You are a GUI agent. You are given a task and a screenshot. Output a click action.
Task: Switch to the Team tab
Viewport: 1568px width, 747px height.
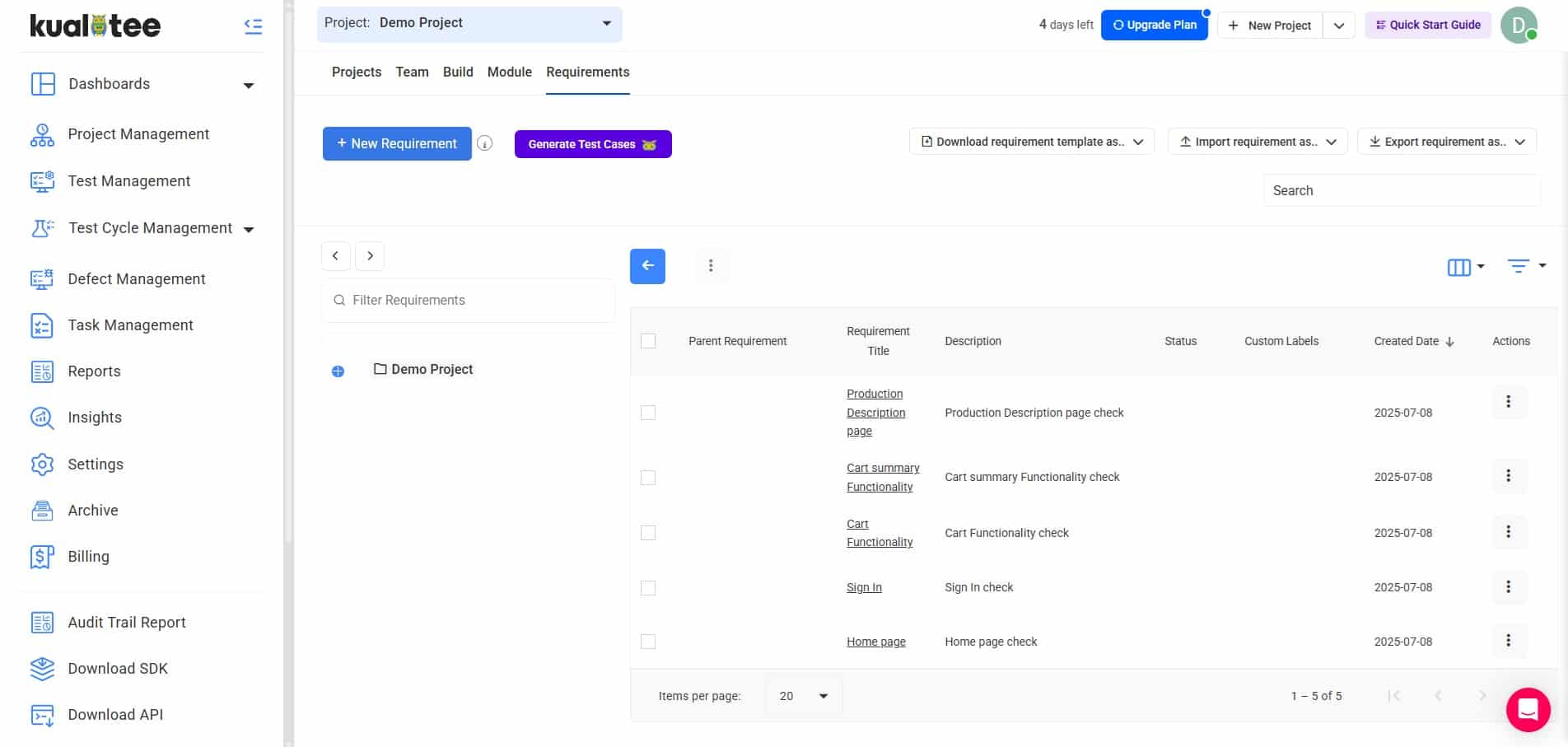point(412,72)
